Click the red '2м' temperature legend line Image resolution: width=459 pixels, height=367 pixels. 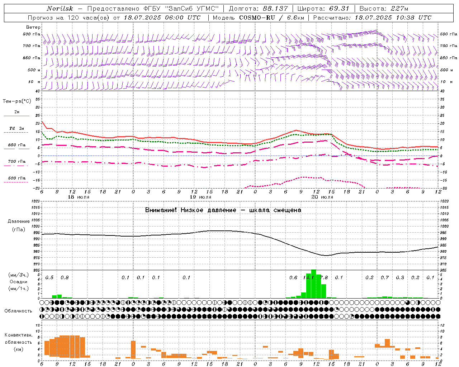click(16, 116)
